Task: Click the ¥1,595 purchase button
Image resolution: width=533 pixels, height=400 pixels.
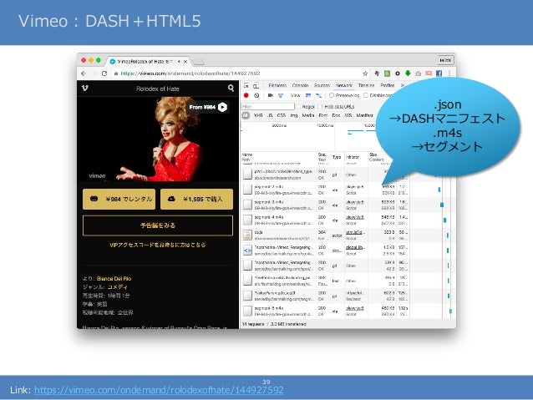Action: click(x=196, y=199)
